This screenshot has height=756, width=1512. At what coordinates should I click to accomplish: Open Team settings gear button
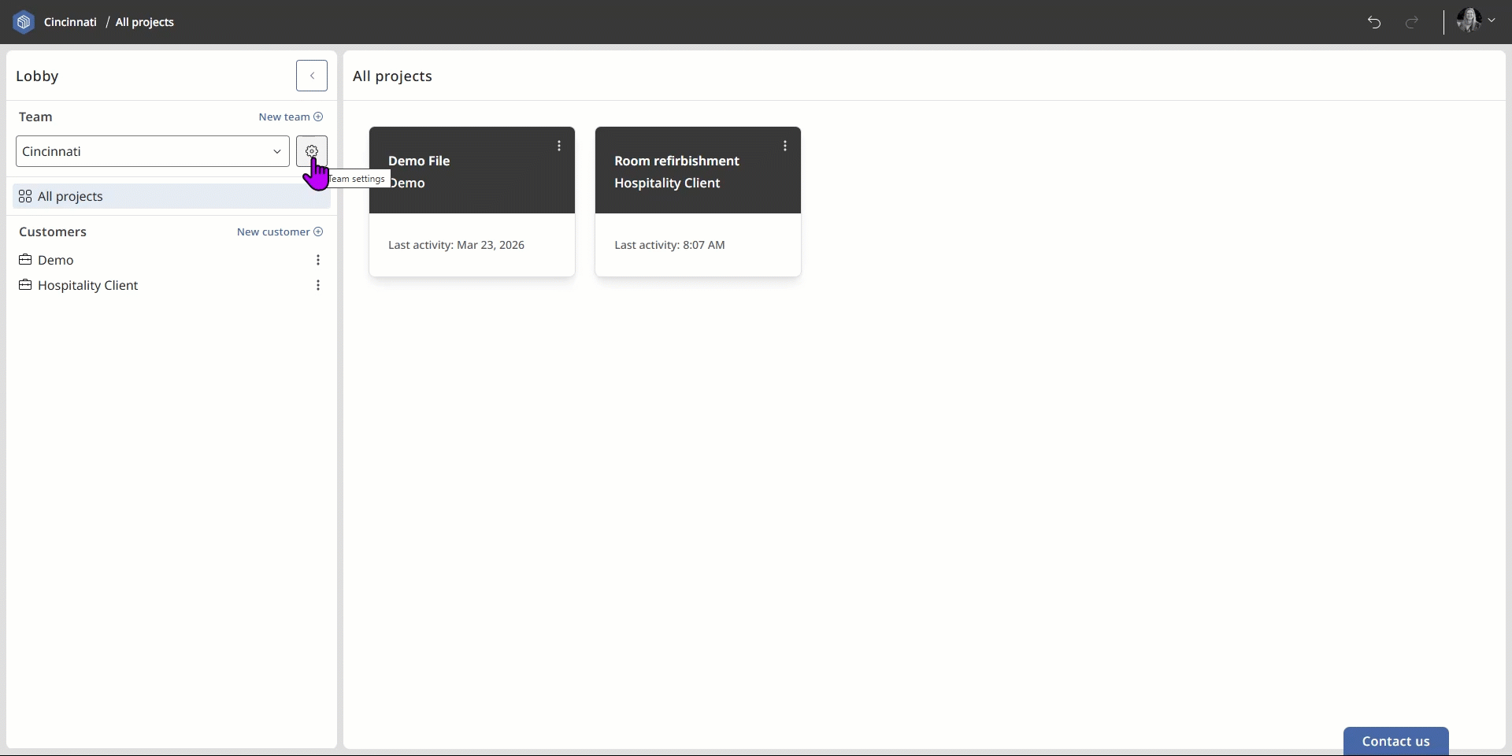(x=312, y=151)
